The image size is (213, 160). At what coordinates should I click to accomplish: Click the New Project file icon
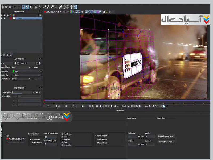3,7
